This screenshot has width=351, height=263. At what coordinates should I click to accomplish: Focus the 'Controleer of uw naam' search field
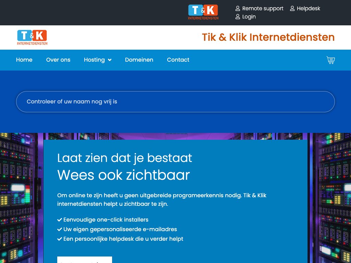(175, 102)
